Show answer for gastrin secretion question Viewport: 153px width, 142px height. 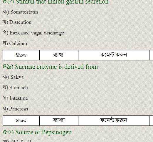click(x=21, y=55)
